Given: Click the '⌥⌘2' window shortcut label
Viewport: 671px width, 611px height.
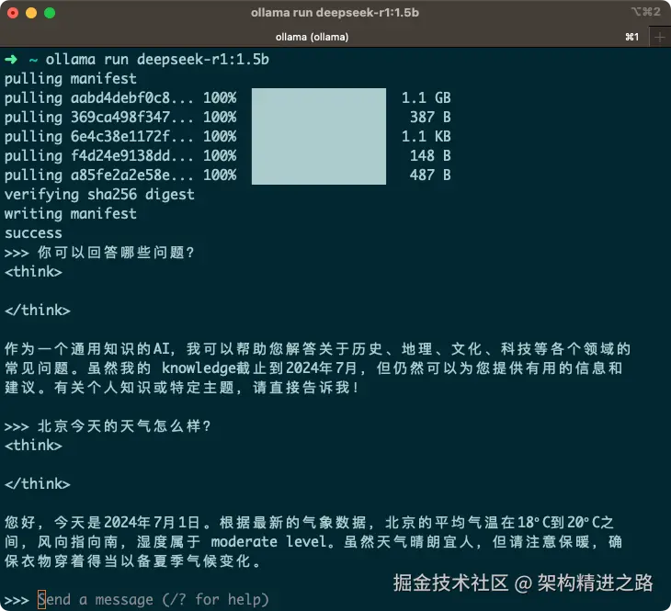Looking at the screenshot, I should 646,12.
